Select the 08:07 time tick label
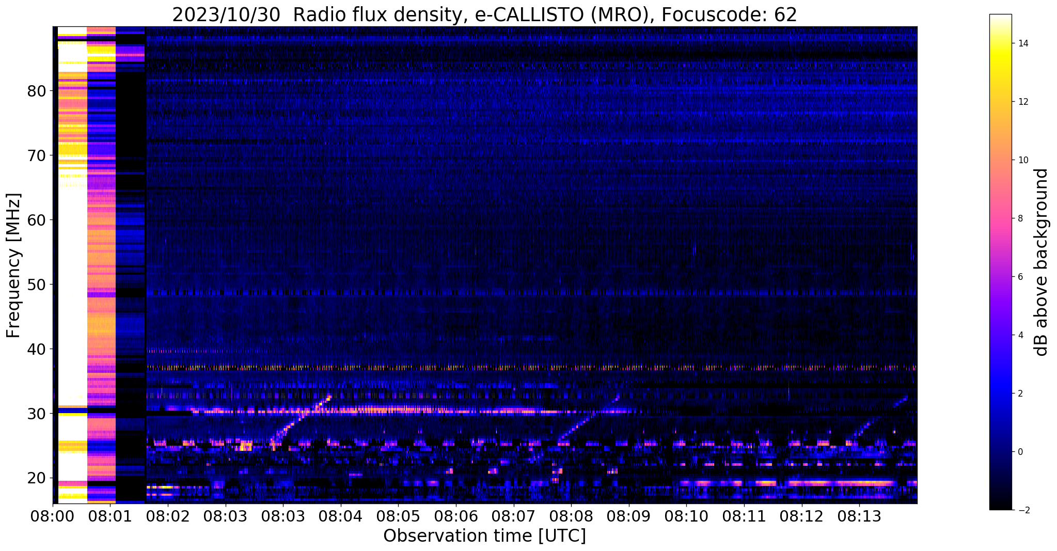 (513, 517)
